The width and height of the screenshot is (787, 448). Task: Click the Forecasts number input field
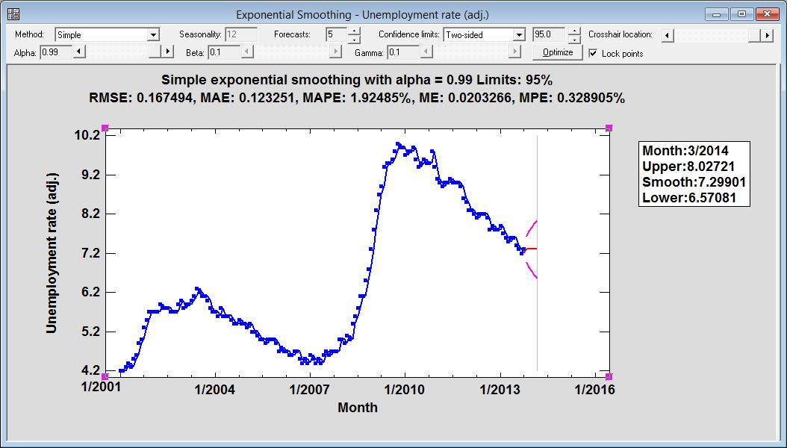(336, 35)
